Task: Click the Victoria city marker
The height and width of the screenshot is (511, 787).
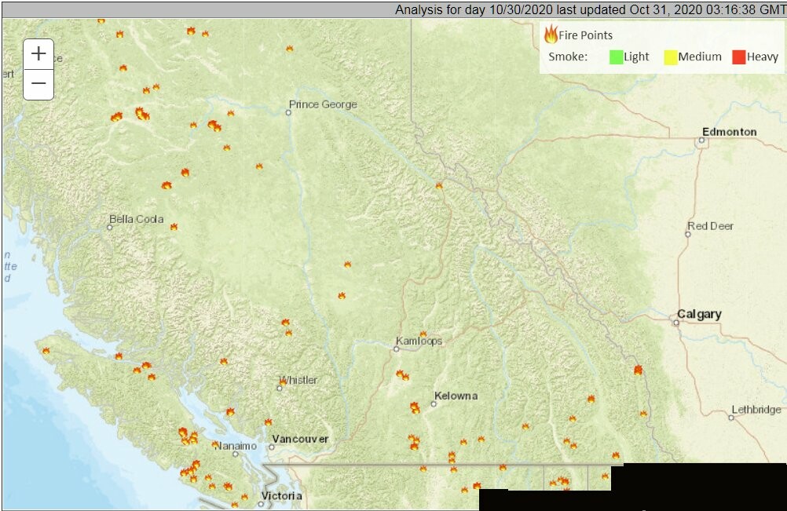Action: (260, 503)
